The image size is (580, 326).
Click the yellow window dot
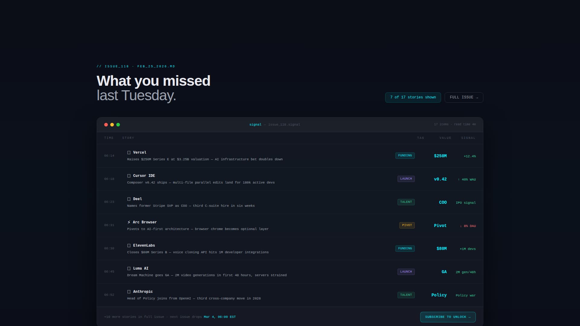point(112,125)
